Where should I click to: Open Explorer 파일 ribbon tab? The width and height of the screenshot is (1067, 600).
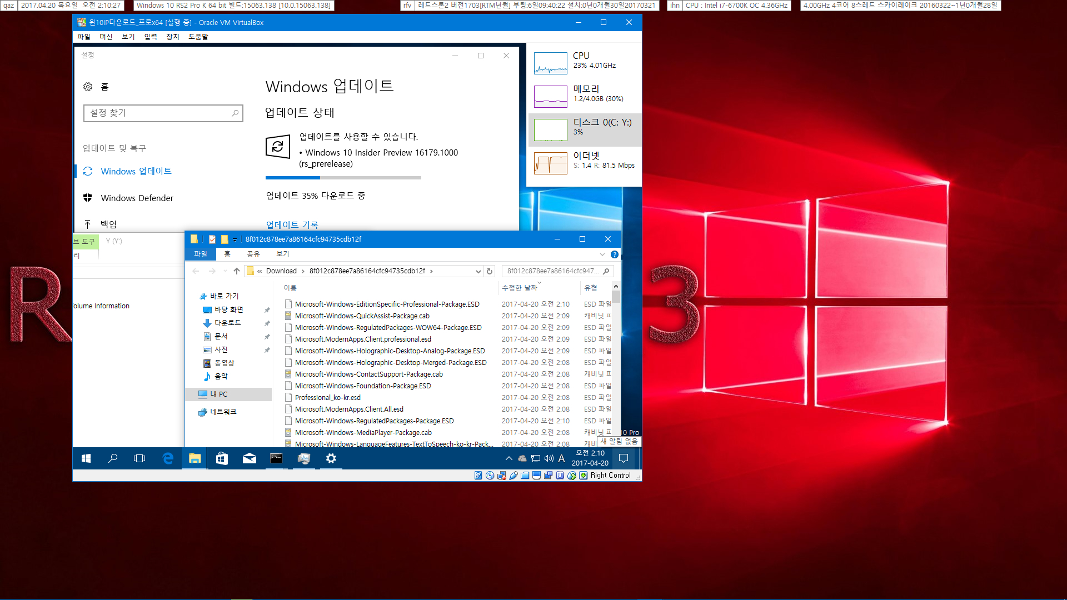tap(201, 254)
